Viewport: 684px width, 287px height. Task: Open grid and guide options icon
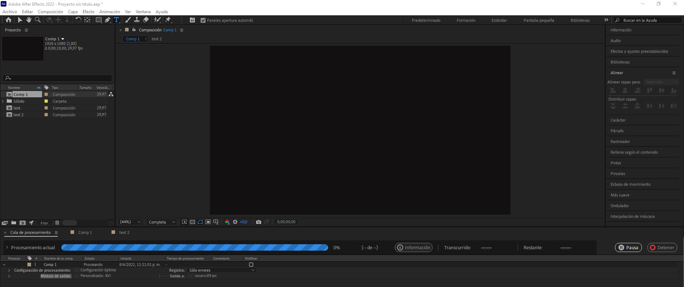[x=216, y=222]
